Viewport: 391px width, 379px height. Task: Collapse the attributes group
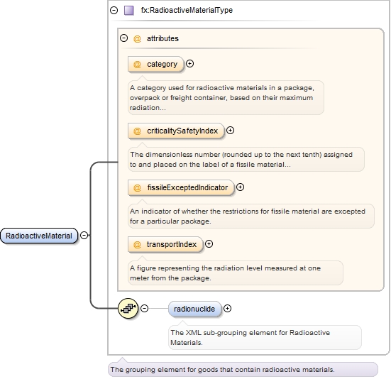(x=124, y=38)
